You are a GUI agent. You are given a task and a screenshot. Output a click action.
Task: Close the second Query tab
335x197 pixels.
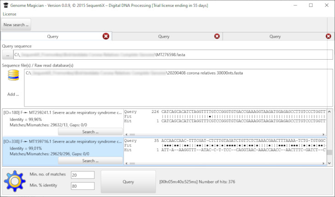tap(217, 36)
